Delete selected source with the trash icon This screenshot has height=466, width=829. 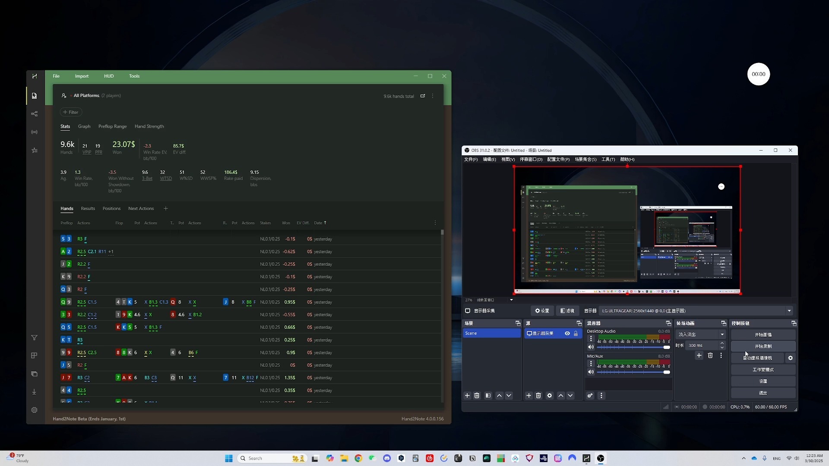click(x=538, y=395)
